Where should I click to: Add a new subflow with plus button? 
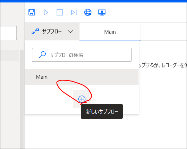pos(82,99)
